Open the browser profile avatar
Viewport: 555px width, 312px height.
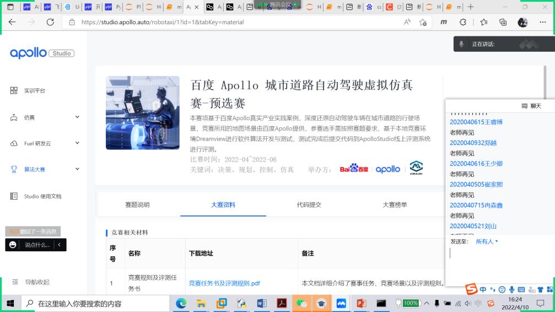click(x=522, y=22)
